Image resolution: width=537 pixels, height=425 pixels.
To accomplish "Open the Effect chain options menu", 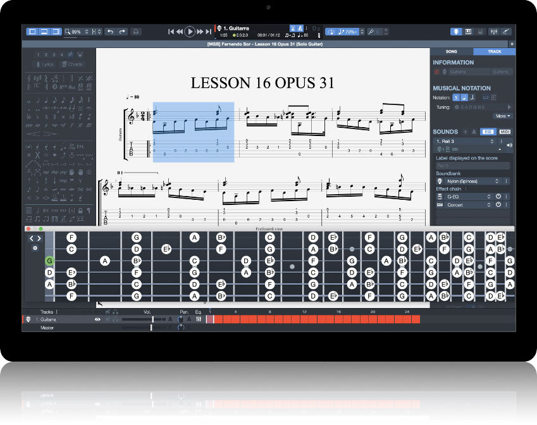I will (466, 189).
